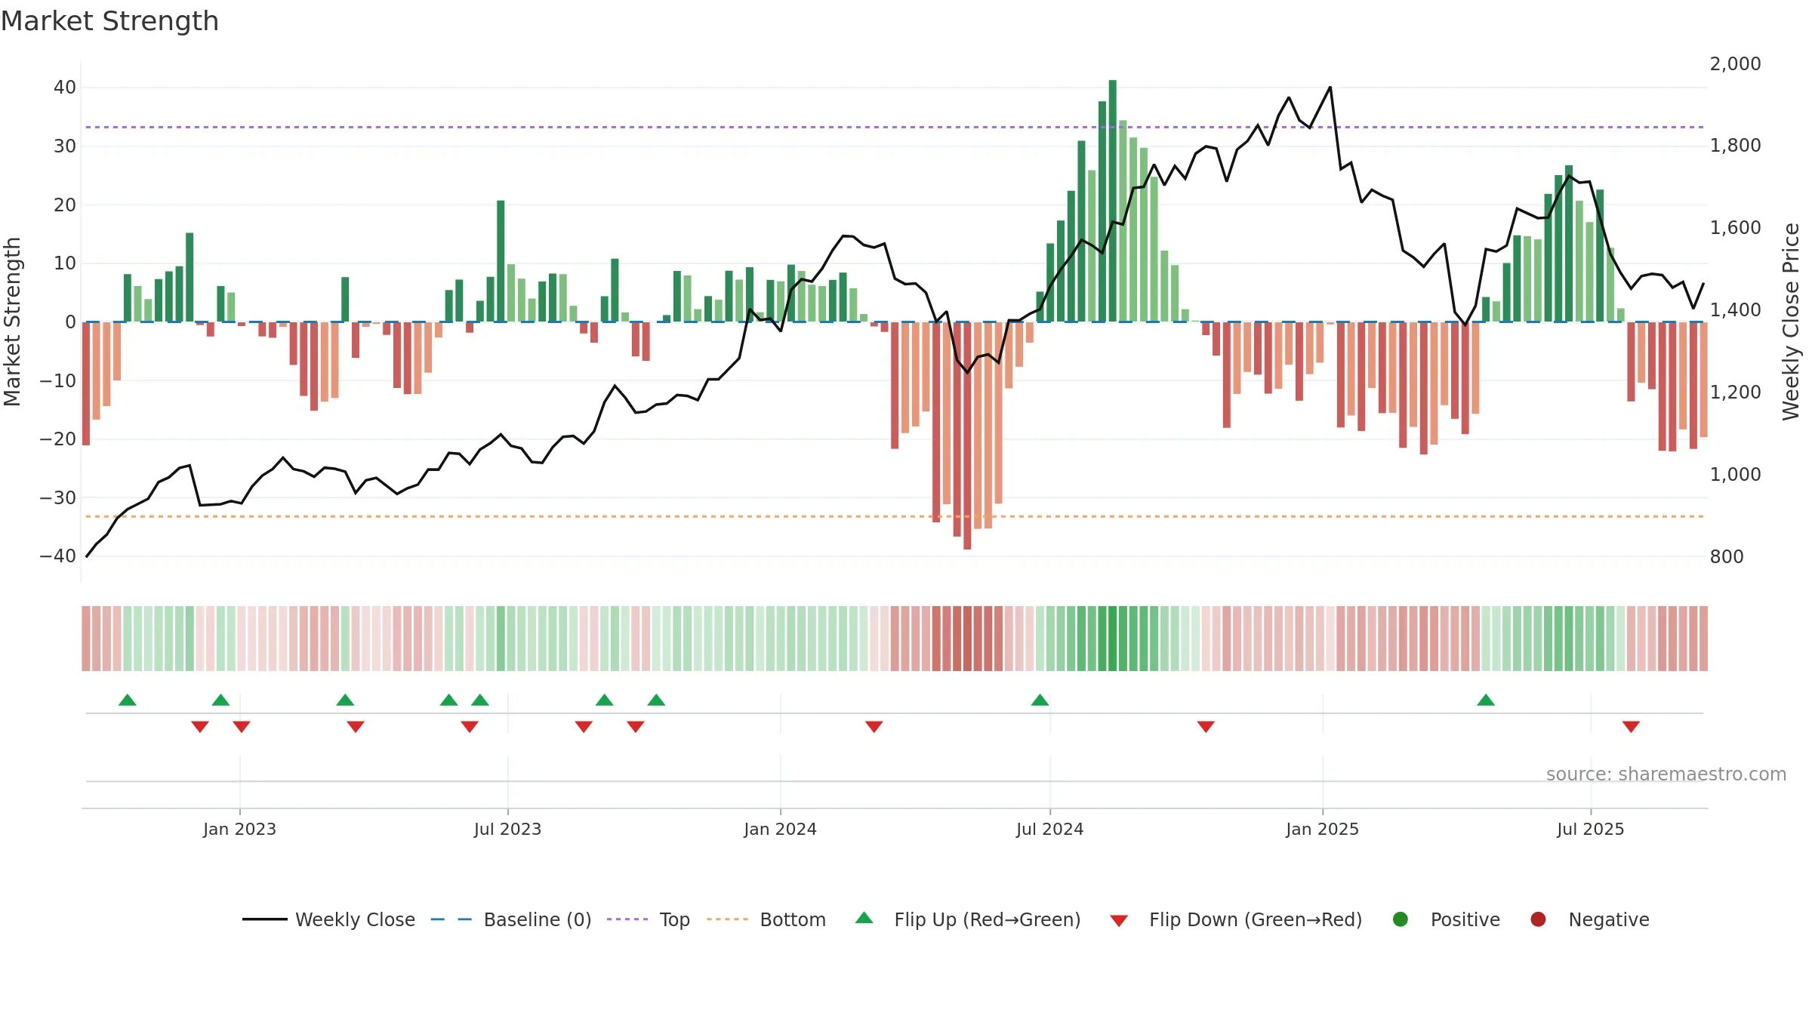Click the vertical Market Strength axis title
Viewport: 1812px width, 1019px height.
pos(12,322)
